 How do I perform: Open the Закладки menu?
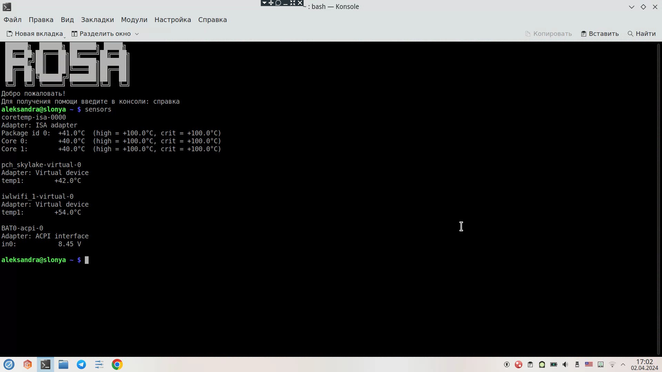[97, 20]
